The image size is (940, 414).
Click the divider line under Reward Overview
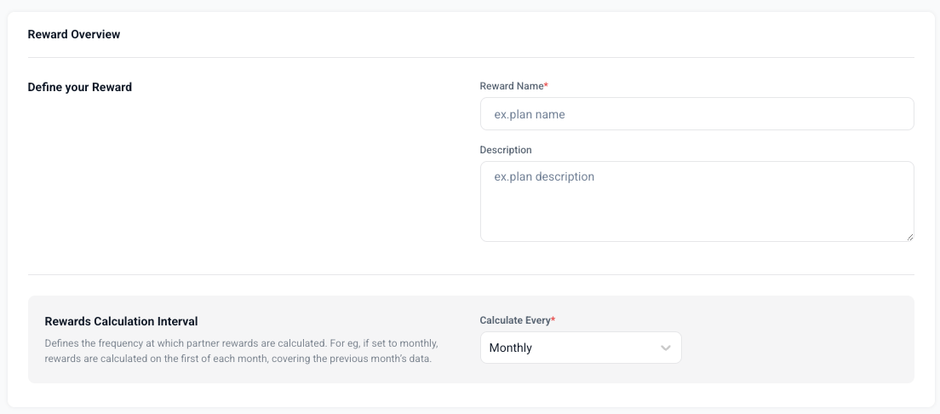coord(471,58)
